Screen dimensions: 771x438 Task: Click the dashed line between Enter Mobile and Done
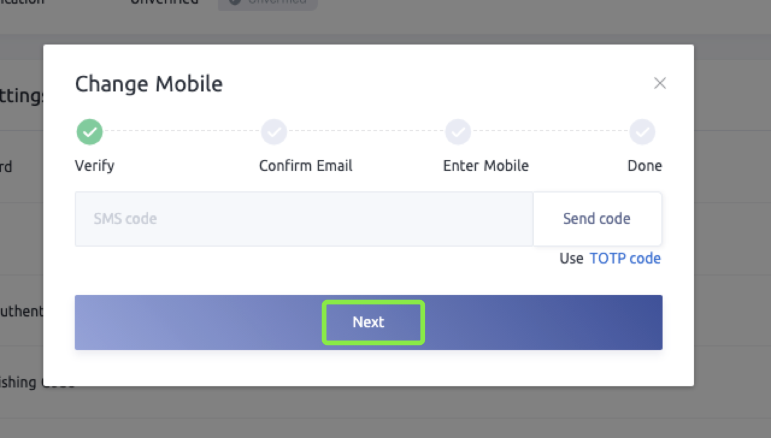550,131
